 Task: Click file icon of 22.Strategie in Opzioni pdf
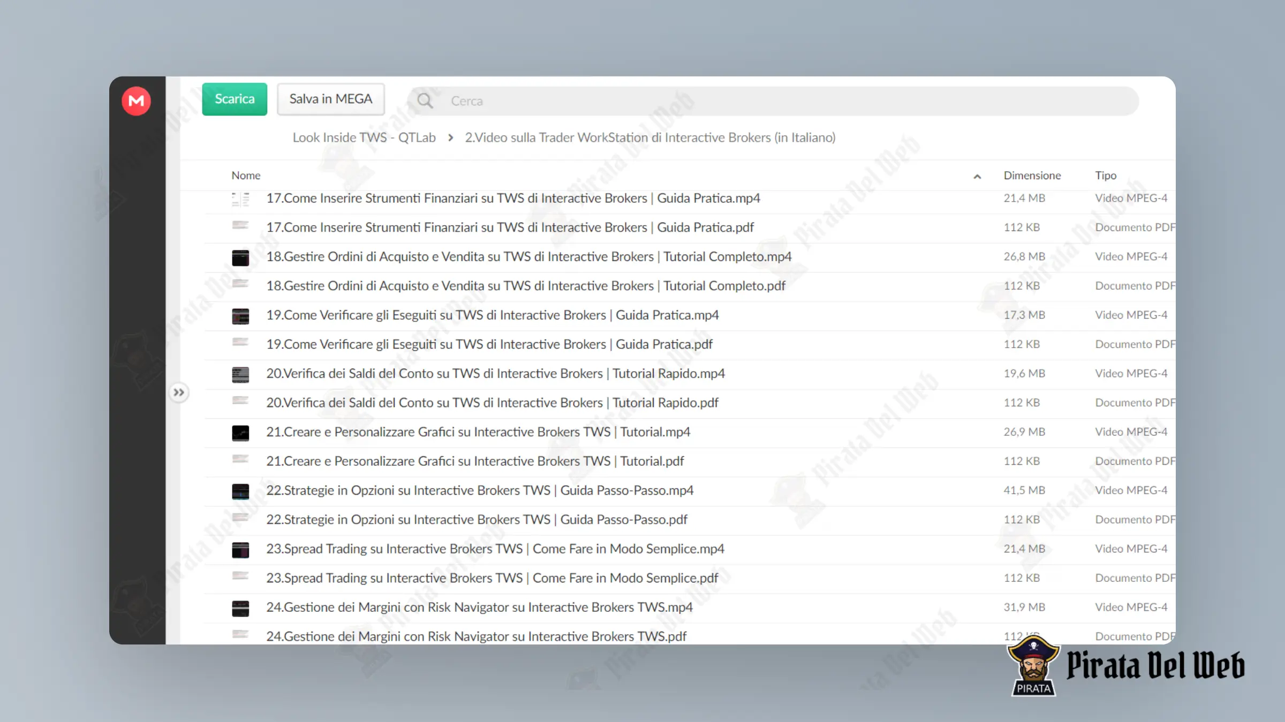240,517
